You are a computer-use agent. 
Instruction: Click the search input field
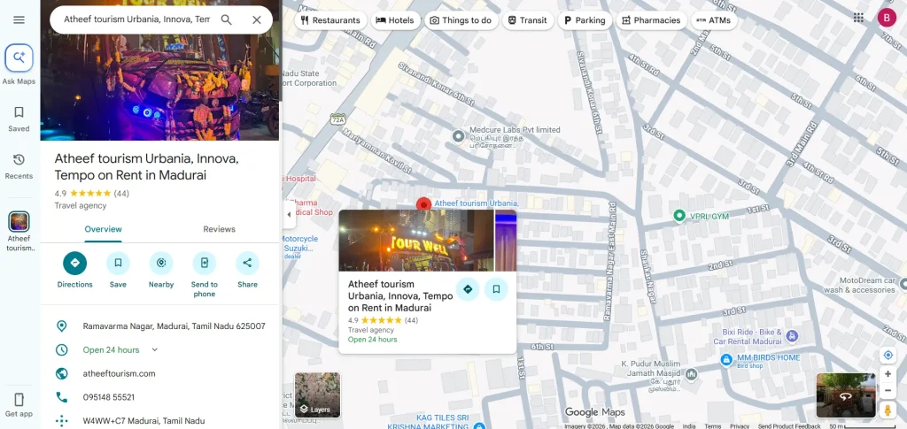coord(136,19)
